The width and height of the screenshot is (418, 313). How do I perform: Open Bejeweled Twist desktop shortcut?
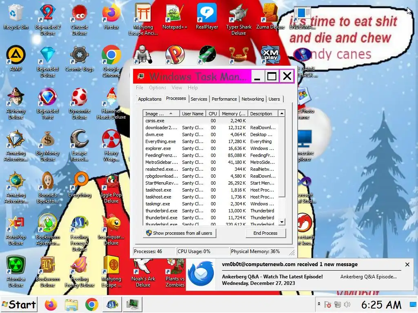[x=47, y=104]
